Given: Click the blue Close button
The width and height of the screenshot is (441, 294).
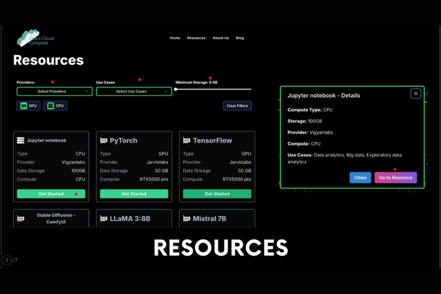Looking at the screenshot, I should [x=360, y=178].
